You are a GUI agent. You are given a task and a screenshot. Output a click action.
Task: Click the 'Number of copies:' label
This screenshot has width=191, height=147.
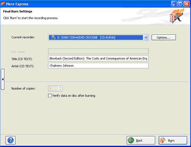[x=23, y=88]
